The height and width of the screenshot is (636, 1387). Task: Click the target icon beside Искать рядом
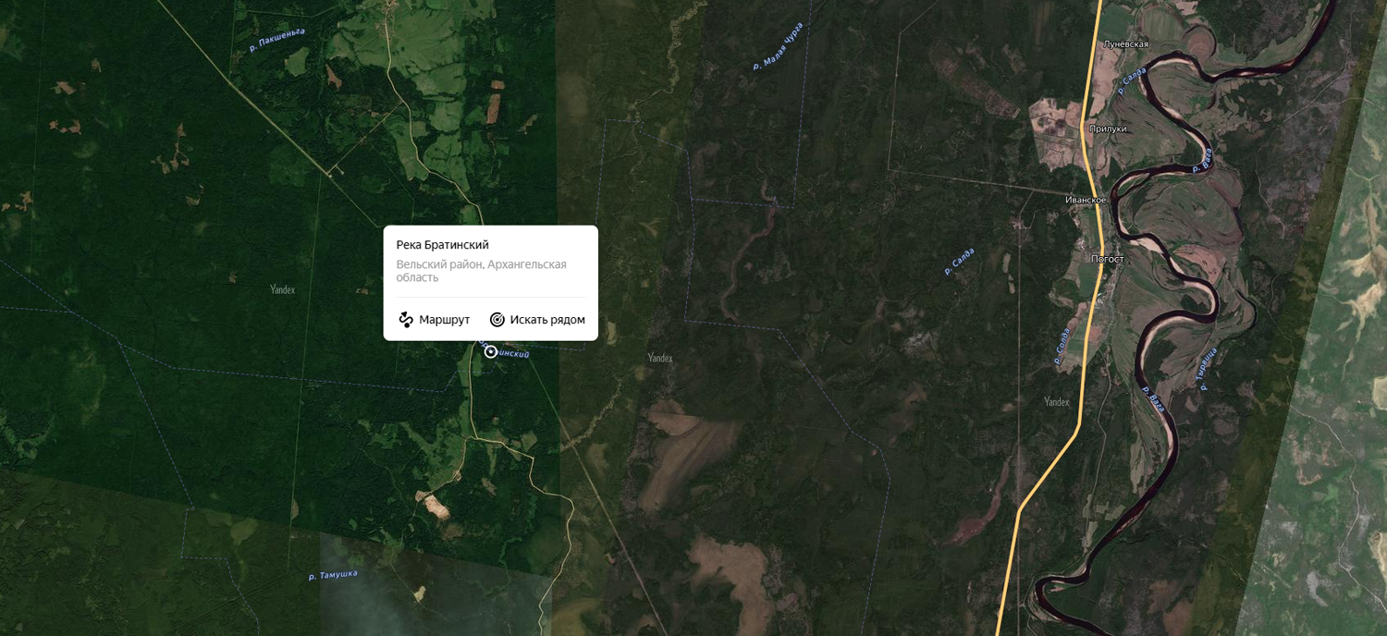(x=497, y=320)
